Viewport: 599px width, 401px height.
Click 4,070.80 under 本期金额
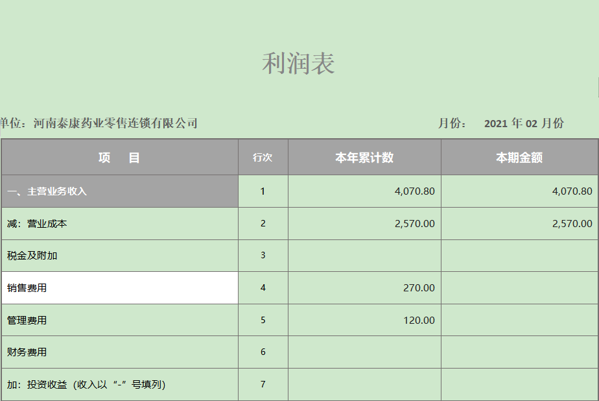point(572,191)
